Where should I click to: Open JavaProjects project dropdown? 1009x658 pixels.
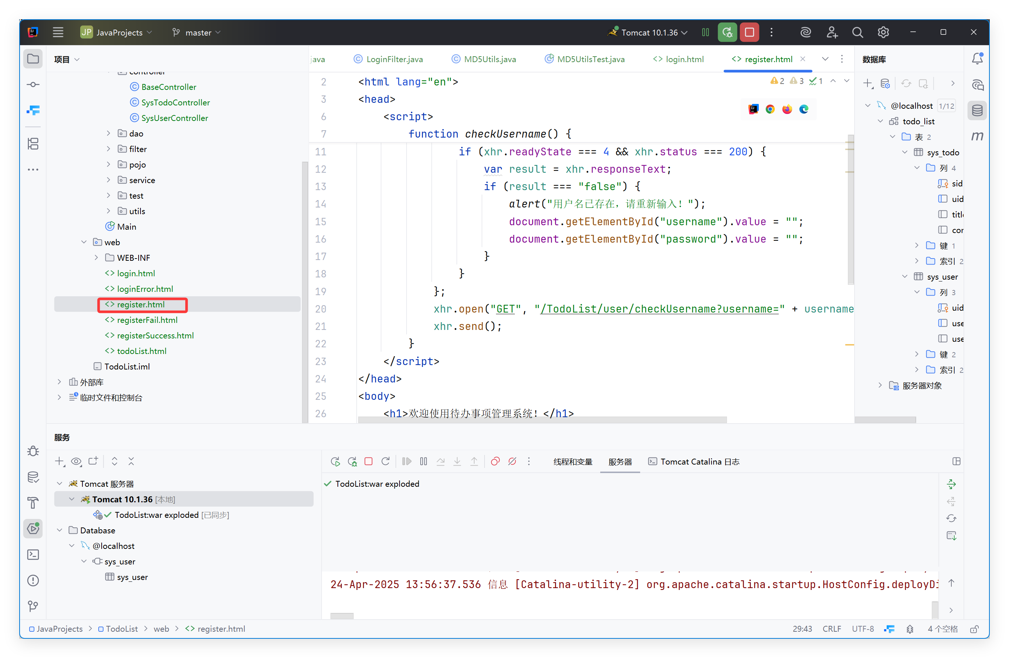116,32
